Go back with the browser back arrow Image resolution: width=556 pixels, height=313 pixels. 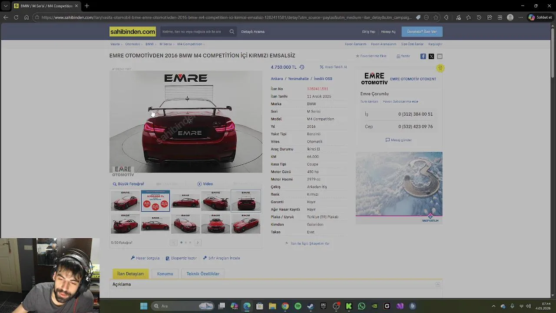point(6,17)
